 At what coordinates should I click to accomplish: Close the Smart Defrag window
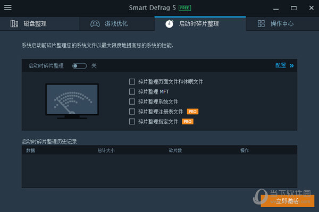pos(311,8)
